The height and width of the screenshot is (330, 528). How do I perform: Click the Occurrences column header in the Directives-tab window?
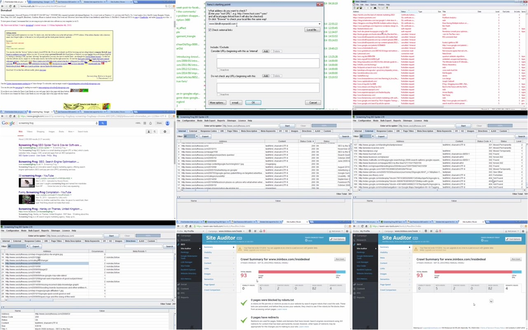(97, 251)
